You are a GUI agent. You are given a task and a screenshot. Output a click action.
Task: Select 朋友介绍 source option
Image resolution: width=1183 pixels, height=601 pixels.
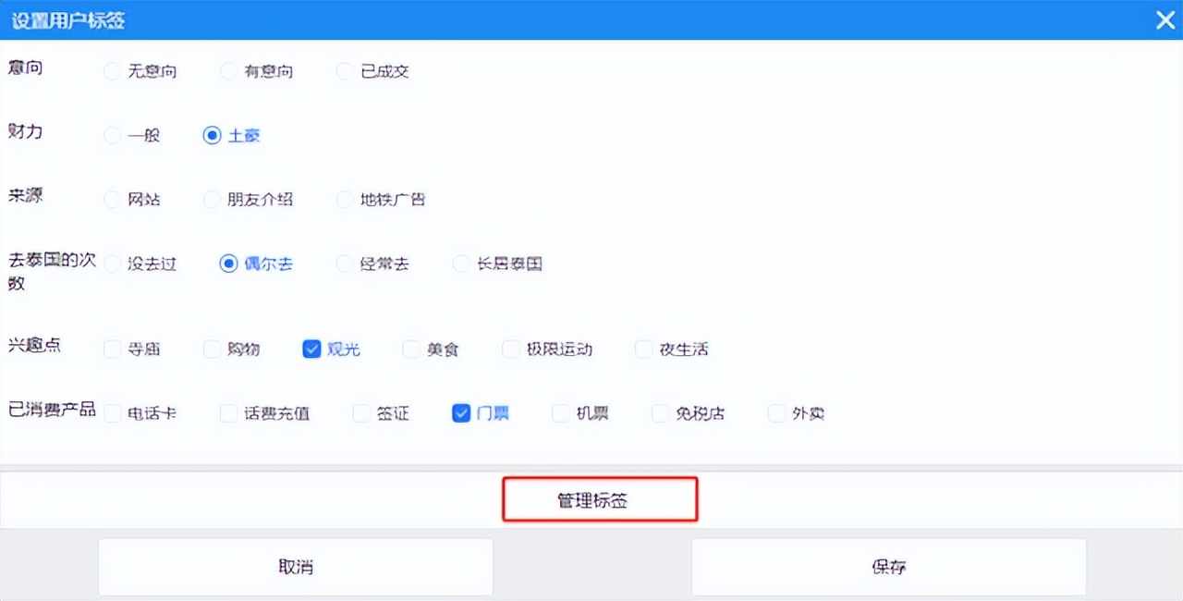211,199
